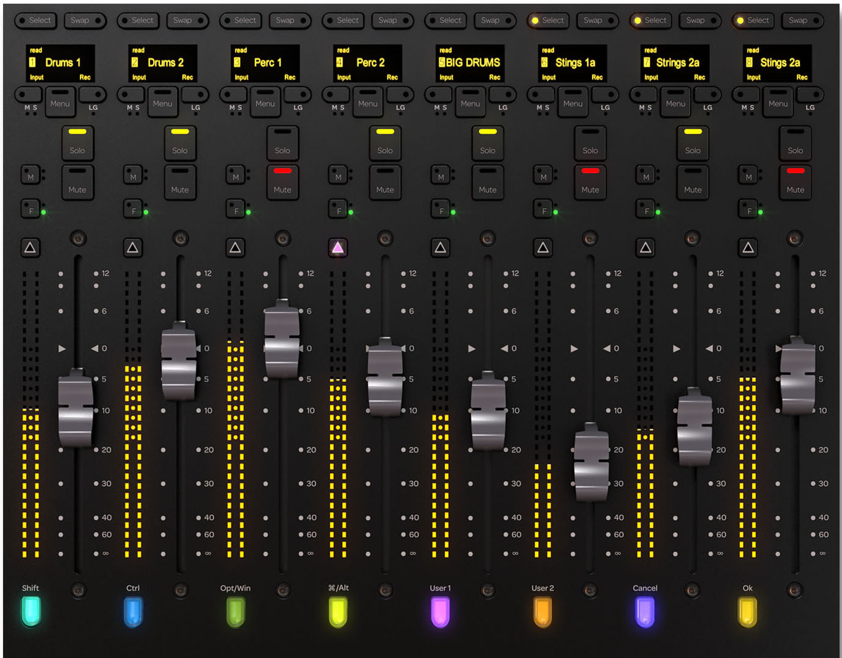The width and height of the screenshot is (842, 658).
Task: Open the Menu on BIG DRUMS strip
Action: 470,101
